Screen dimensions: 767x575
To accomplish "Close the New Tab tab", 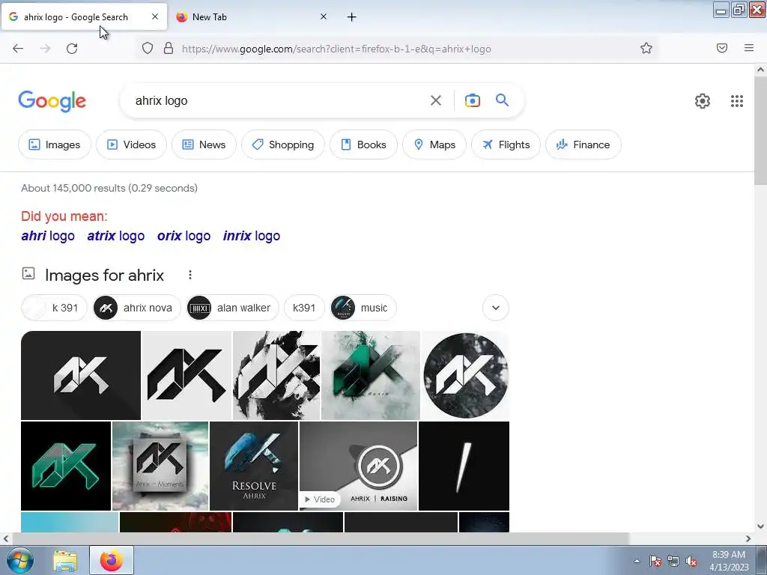I will 324,16.
